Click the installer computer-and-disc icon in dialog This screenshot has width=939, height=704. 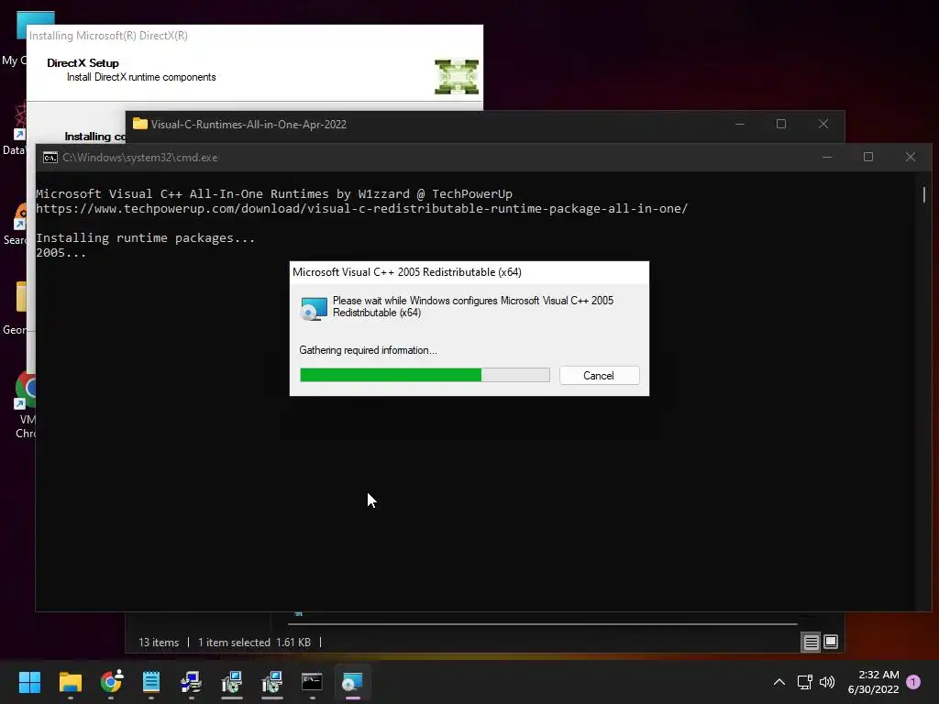pos(314,308)
